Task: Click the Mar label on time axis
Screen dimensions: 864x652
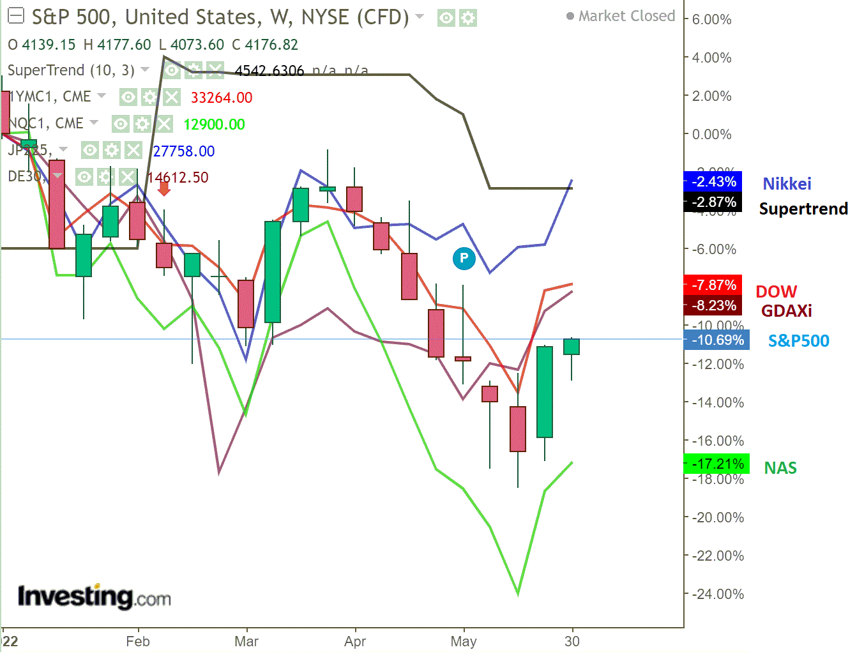Action: pyautogui.click(x=246, y=641)
